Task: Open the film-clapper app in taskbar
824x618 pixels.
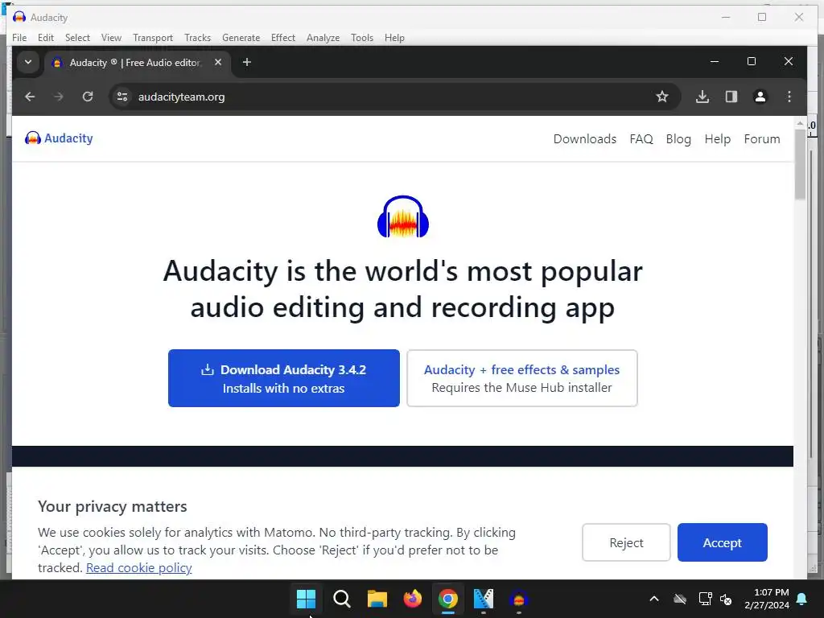Action: click(484, 599)
